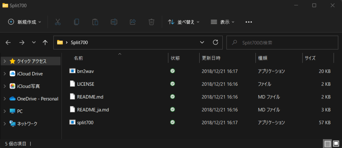Sort files by サイズ column header
The image size is (342, 148).
point(310,58)
